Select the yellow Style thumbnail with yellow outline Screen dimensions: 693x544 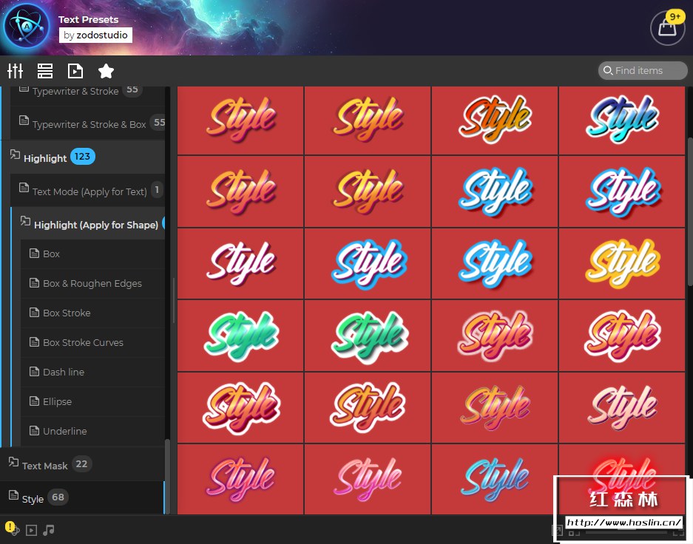pyautogui.click(x=622, y=263)
